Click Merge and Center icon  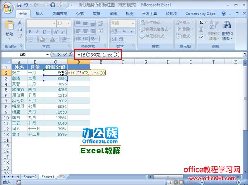point(100,31)
